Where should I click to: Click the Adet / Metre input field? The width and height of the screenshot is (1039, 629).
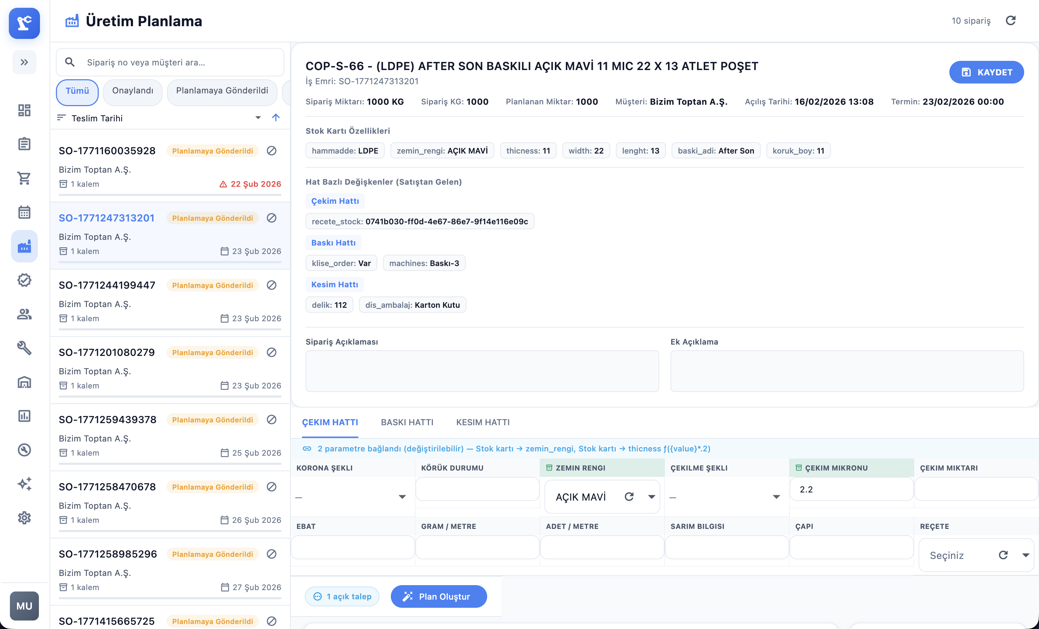coord(602,548)
